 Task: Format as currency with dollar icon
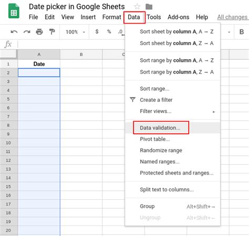coord(97,31)
